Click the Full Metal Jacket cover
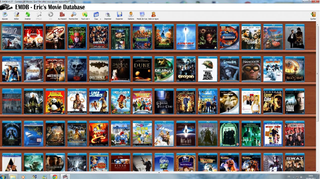The image size is (320, 179). [207, 69]
